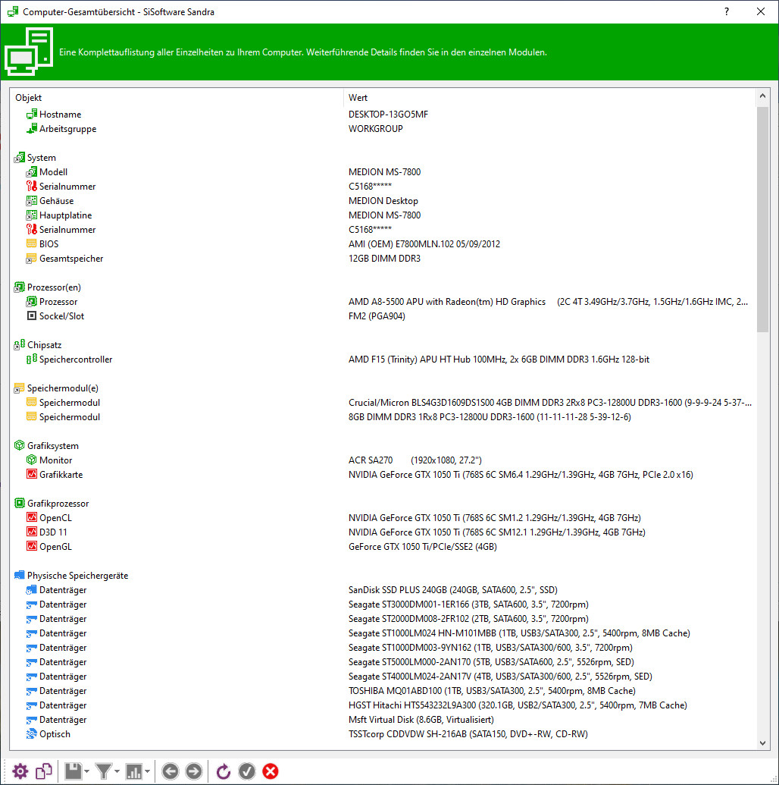Click the scrollbar up arrow

(762, 96)
